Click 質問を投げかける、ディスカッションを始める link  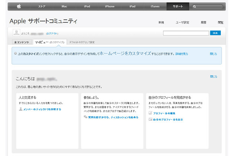[x=113, y=117]
